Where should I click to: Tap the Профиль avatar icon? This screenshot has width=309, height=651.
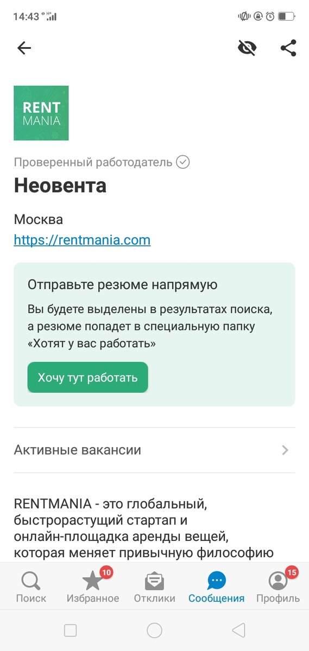coord(278,582)
